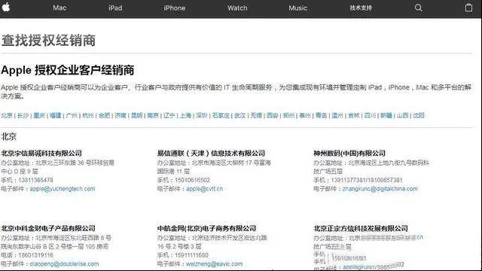Click the apple@cvtt.cn email link

pos(204,189)
